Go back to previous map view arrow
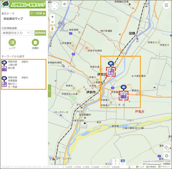This screenshot has height=169, width=172. tap(65, 4)
